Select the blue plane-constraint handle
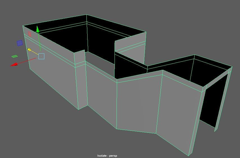This screenshot has width=240, height=158. point(20,43)
